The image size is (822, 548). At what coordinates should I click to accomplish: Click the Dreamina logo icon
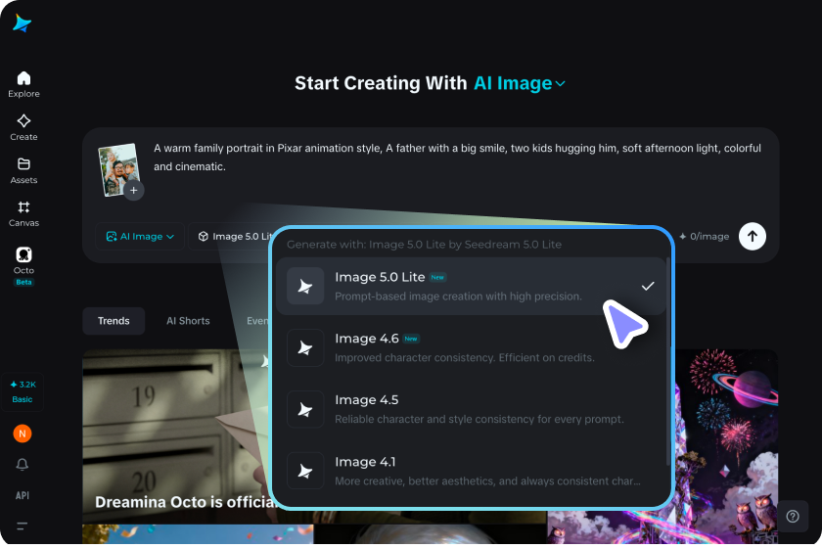[x=22, y=23]
